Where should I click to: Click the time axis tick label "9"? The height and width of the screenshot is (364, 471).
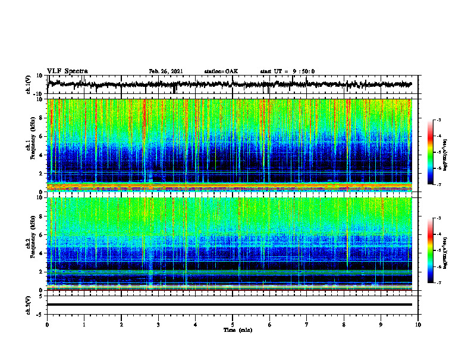point(381,325)
